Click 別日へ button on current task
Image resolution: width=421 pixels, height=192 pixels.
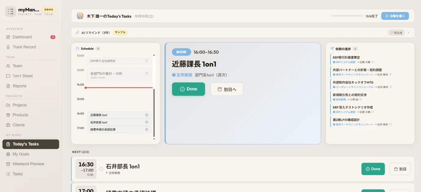click(227, 89)
